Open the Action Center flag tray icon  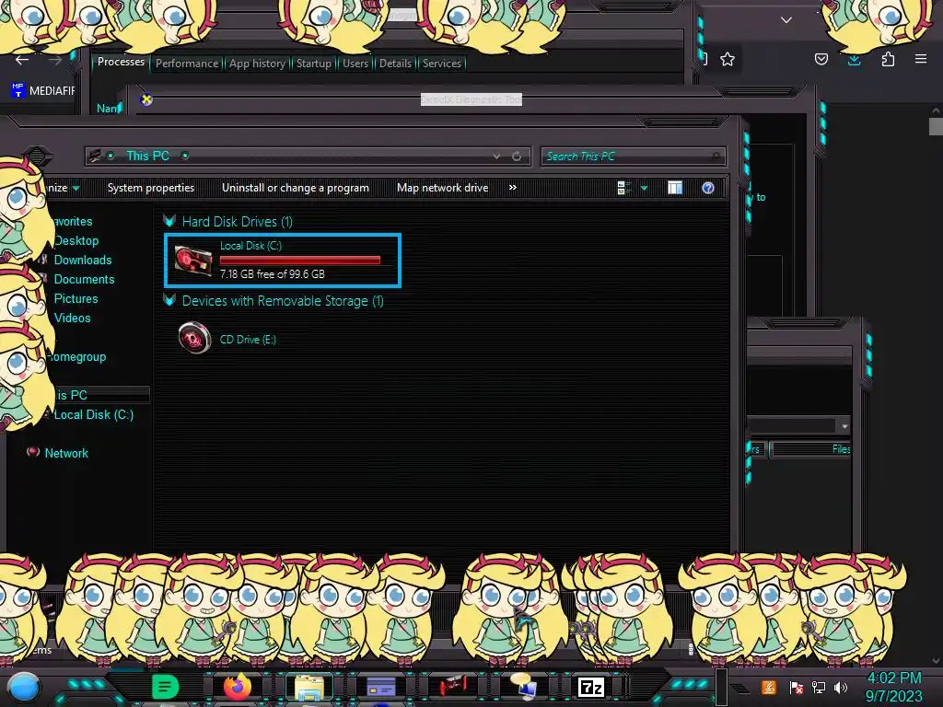(x=797, y=687)
